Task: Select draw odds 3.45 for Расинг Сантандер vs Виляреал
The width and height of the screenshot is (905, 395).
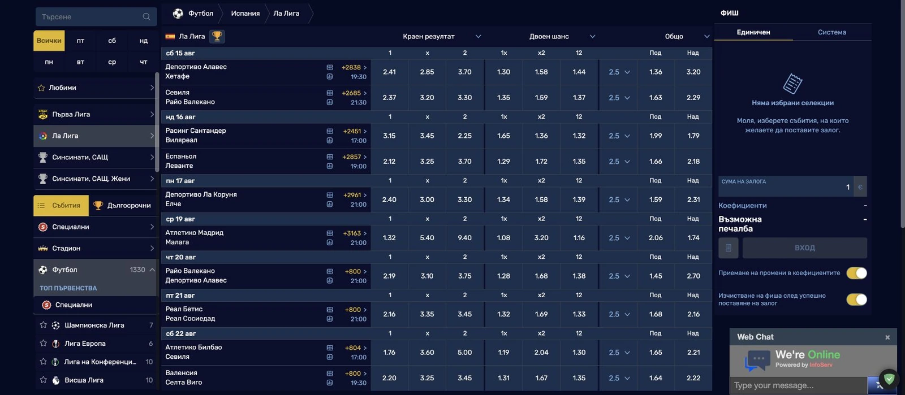Action: (x=427, y=136)
